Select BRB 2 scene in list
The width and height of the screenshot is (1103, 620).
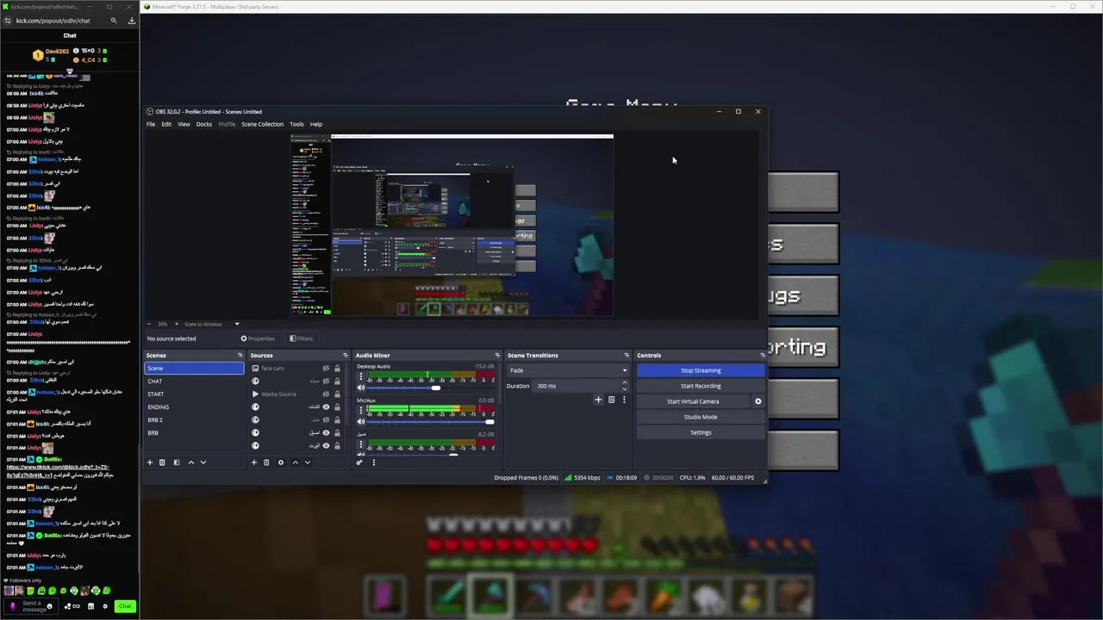point(194,419)
